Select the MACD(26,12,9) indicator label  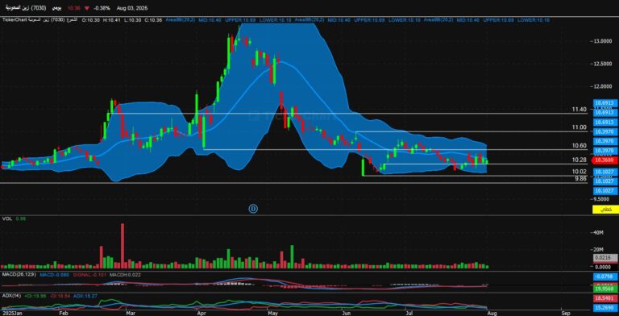(15, 275)
